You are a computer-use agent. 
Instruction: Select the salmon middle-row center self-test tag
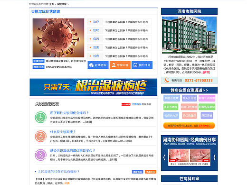189,107
